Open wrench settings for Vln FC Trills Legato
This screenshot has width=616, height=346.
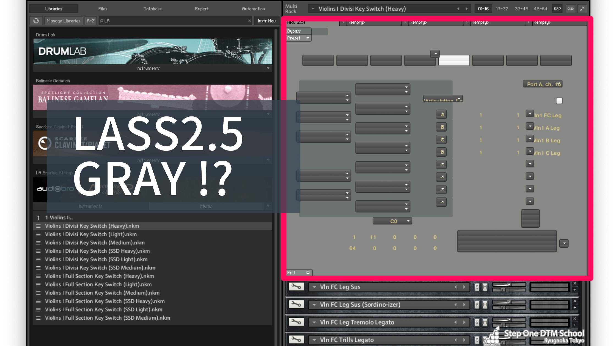pos(296,339)
